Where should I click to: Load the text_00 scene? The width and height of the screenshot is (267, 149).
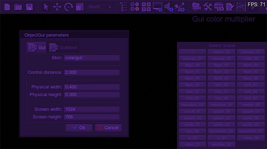tap(192, 131)
